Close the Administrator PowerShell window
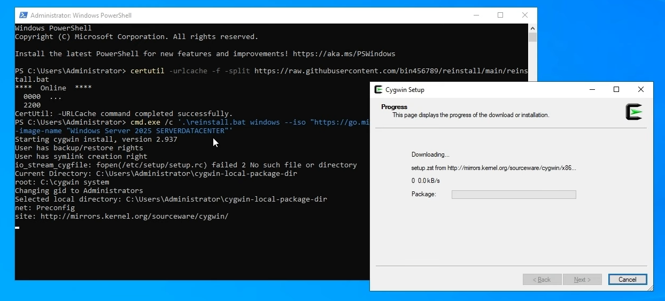The image size is (665, 301). coord(525,15)
